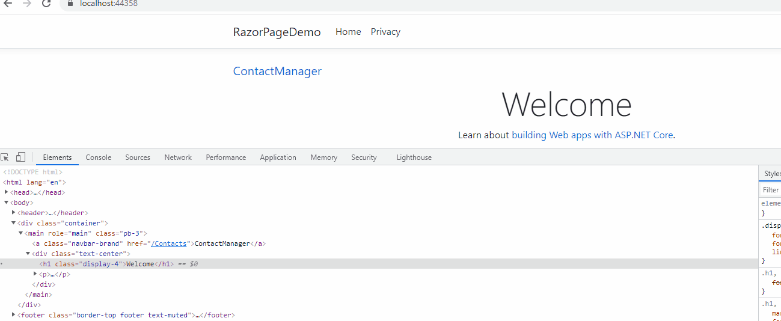Open the Network tab
Image resolution: width=781 pixels, height=321 pixels.
178,157
